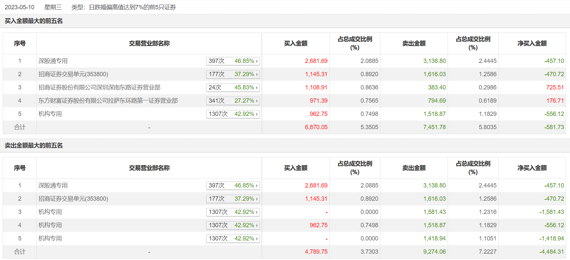Screen dimensions: 570x260
Task: Open 招商证券股份有限公司深圳深南东路证券营业部 link
Action: coord(99,87)
